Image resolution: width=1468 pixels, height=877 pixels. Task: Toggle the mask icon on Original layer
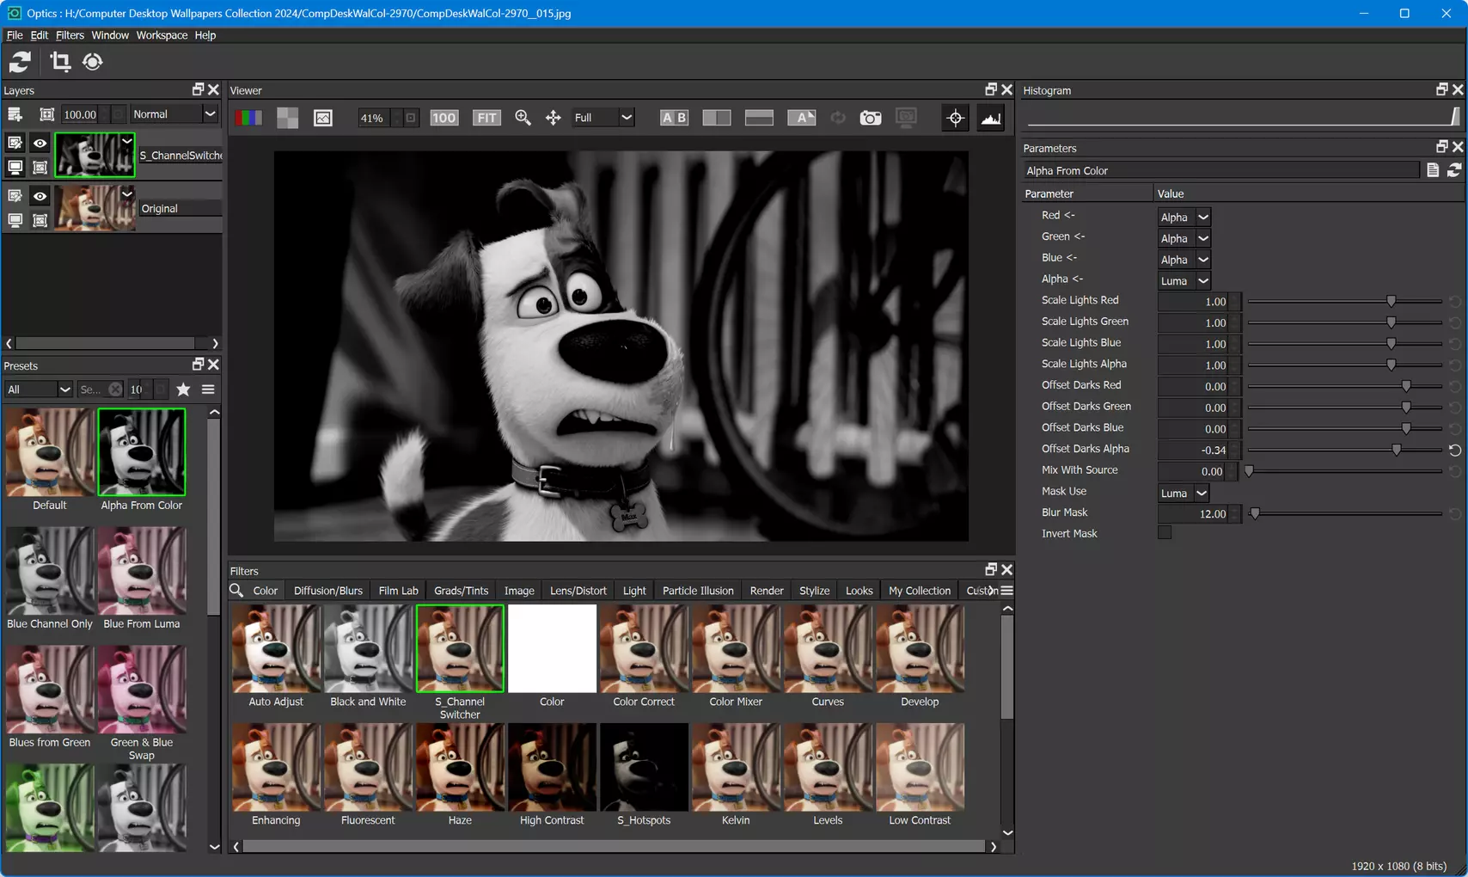click(x=40, y=220)
